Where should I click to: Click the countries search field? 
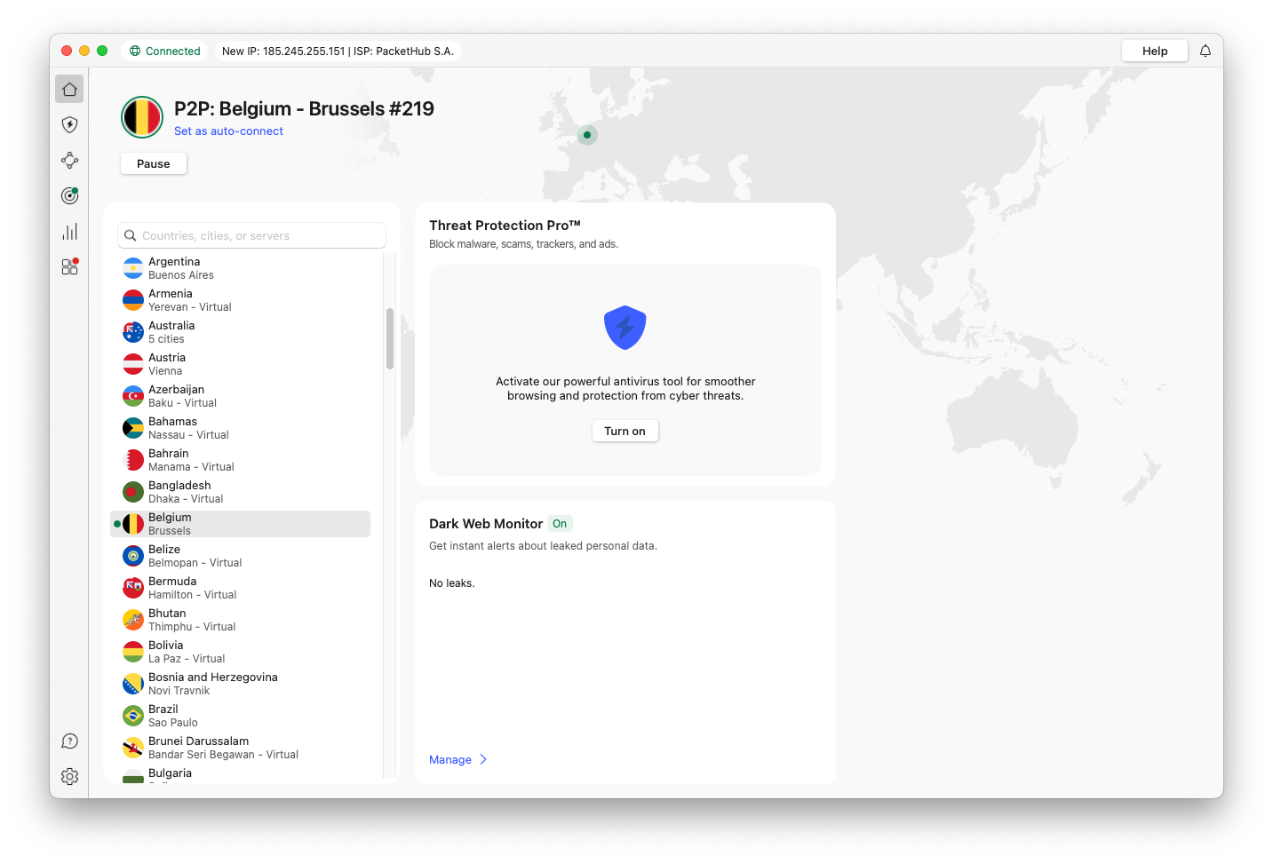(x=252, y=236)
